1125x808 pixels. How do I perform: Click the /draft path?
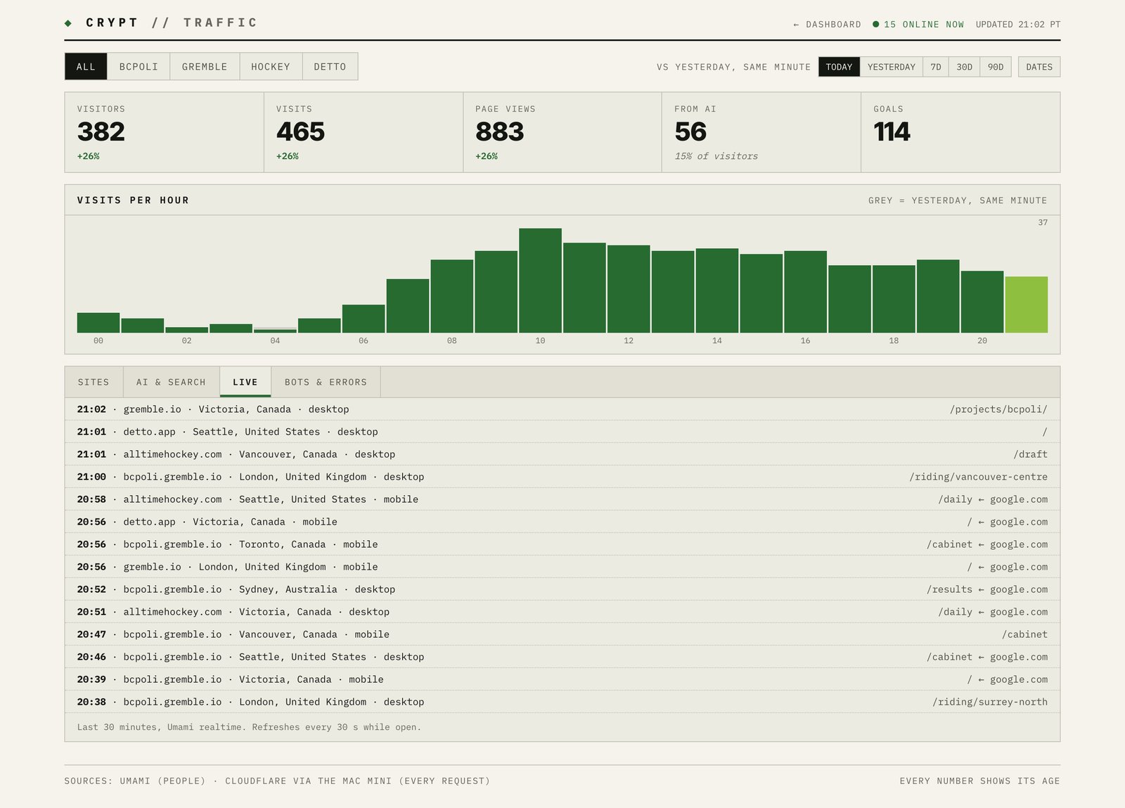tap(1030, 454)
